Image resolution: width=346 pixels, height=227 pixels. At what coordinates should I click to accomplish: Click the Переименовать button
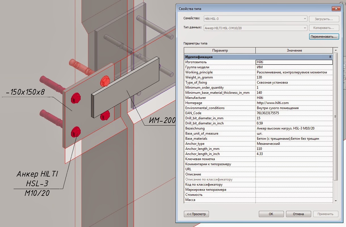324,37
